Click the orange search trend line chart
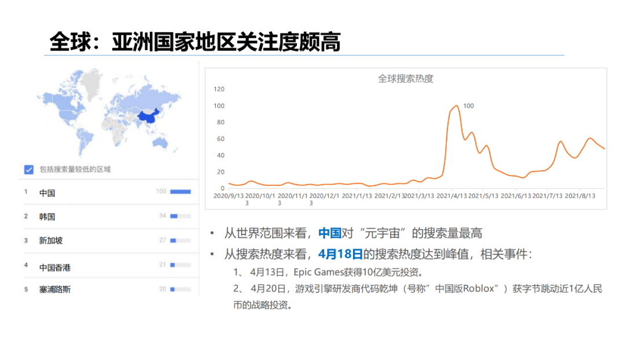Screen dimensions: 625x351 point(417,147)
